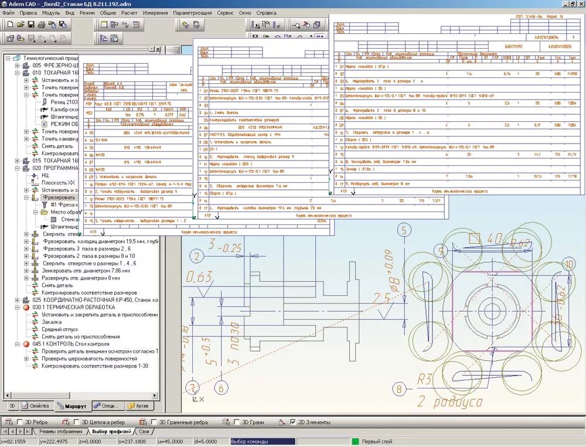Click the clock document icon in the lower toolbar row
This screenshot has height=447, width=586.
(x=115, y=37)
